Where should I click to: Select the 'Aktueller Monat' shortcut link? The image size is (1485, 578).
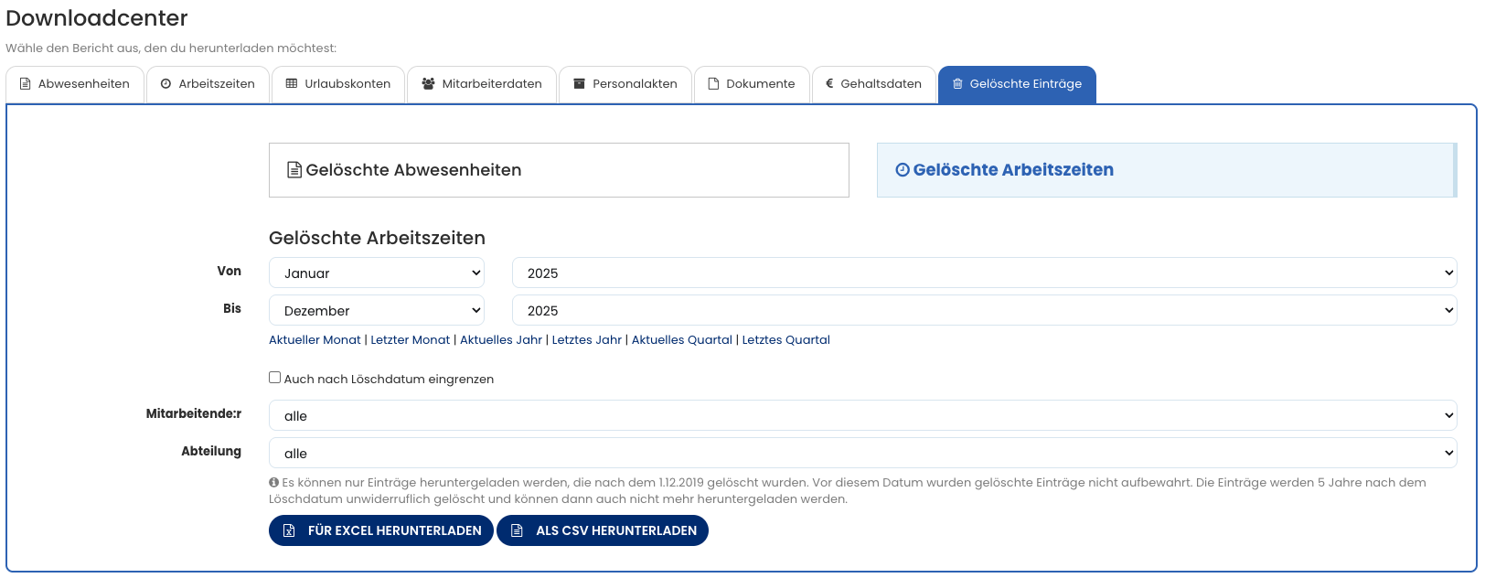click(315, 340)
